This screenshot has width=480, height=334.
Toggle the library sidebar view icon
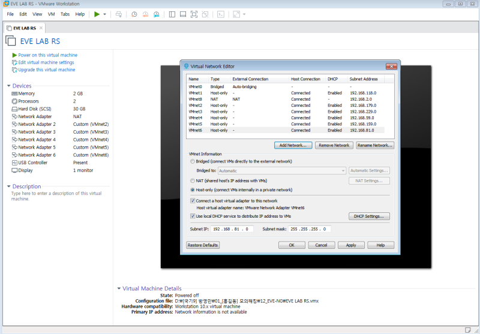tap(172, 14)
